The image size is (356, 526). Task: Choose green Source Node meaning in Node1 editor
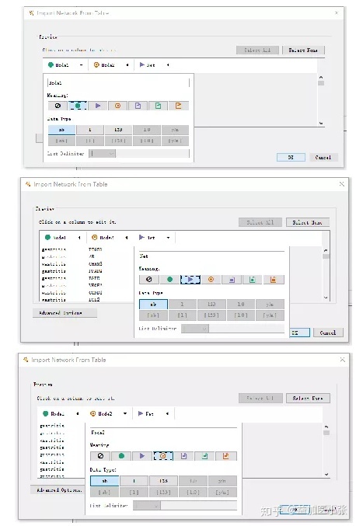click(x=78, y=106)
